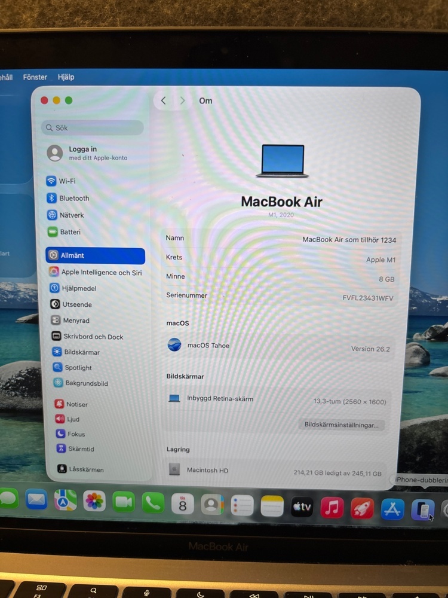The height and width of the screenshot is (598, 448).
Task: Select Notiser in the sidebar
Action: click(x=71, y=404)
